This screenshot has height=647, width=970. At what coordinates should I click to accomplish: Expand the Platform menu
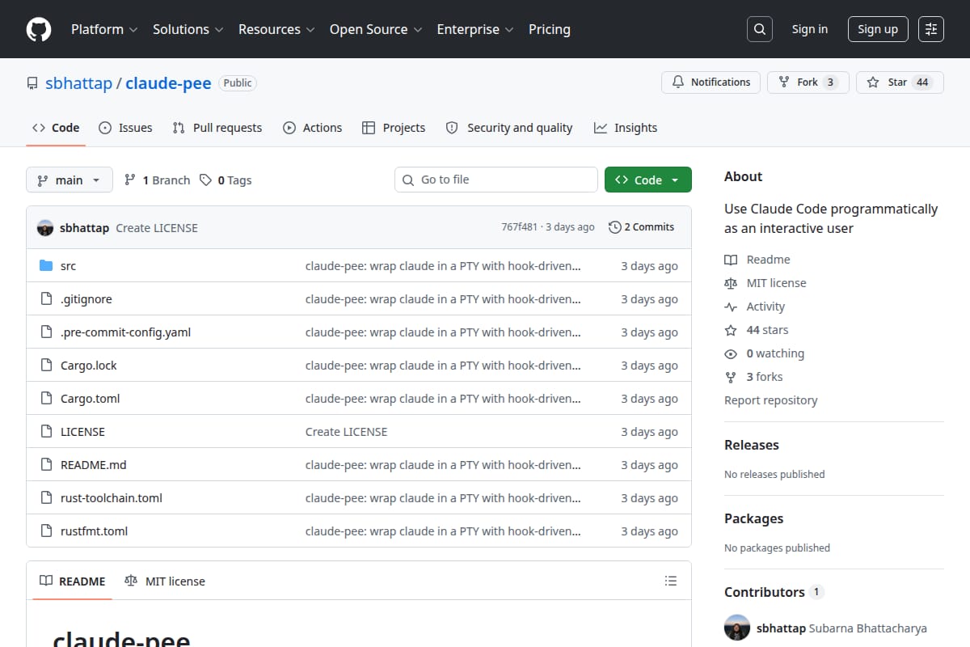pyautogui.click(x=104, y=29)
